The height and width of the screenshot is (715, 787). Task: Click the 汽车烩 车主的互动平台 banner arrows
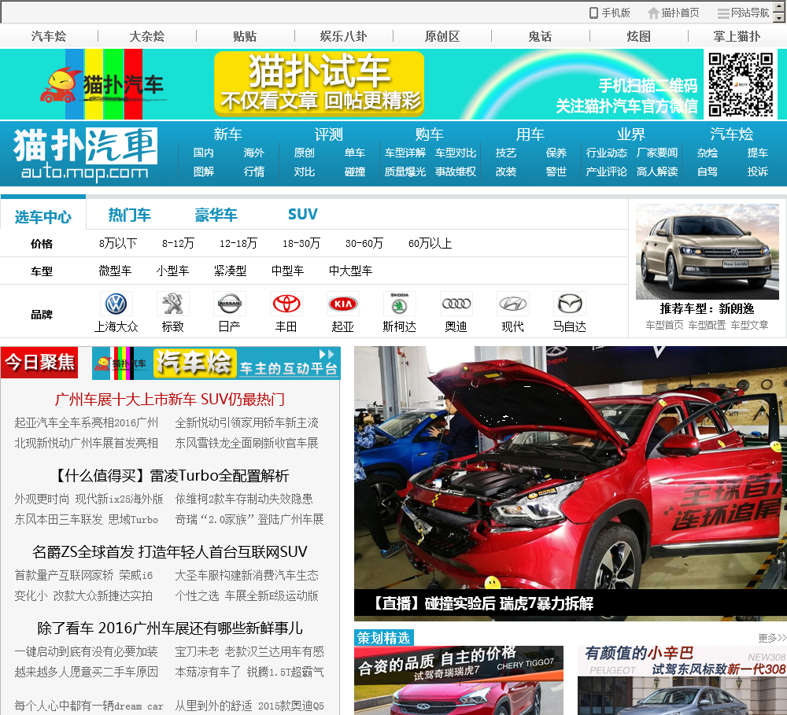(327, 354)
